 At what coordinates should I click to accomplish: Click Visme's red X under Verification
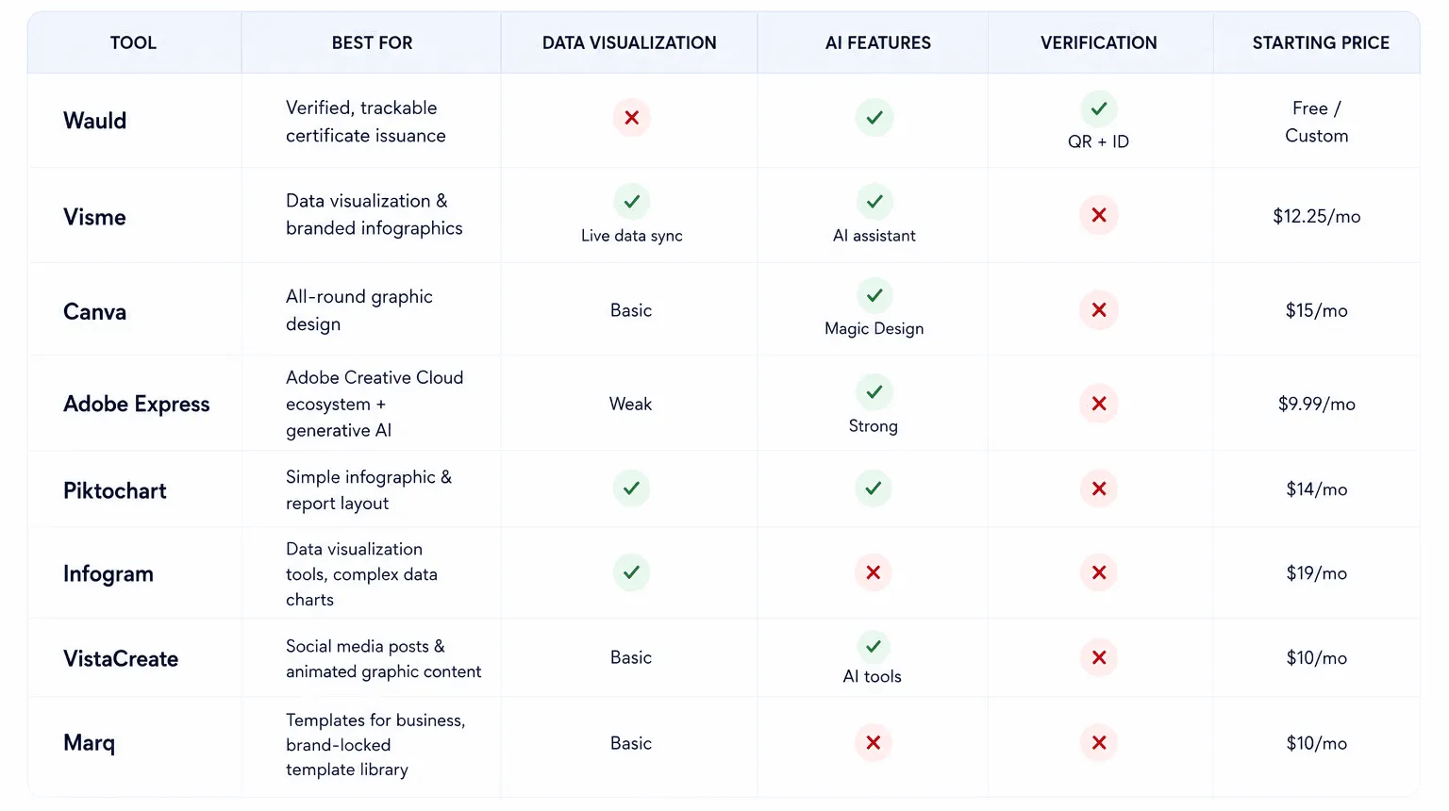point(1098,215)
